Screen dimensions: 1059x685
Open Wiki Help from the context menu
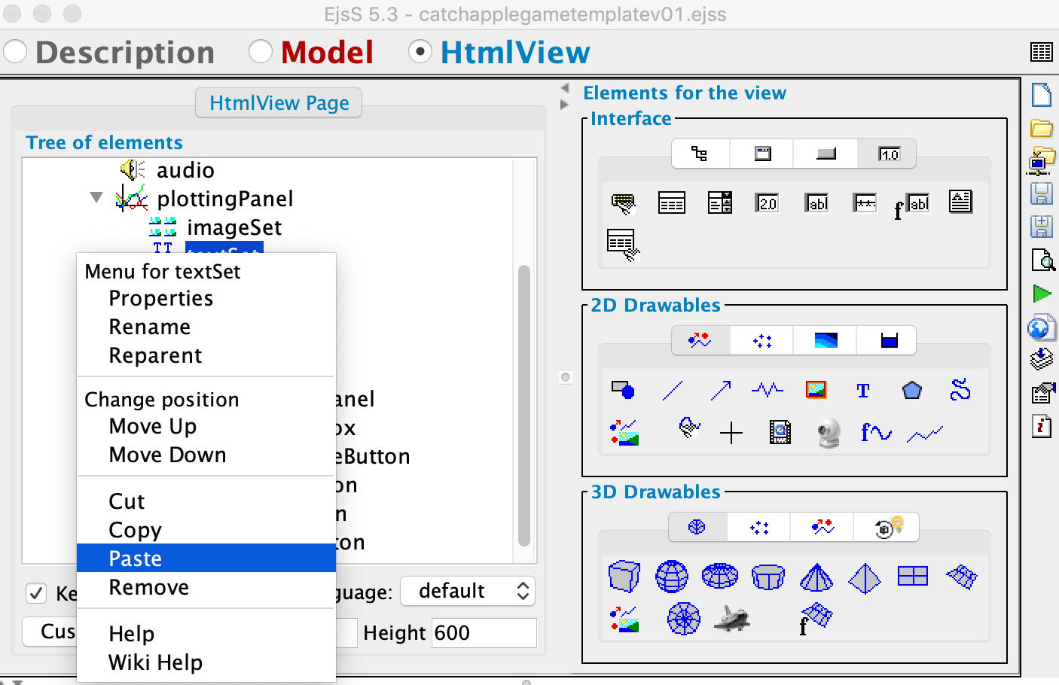pos(156,663)
